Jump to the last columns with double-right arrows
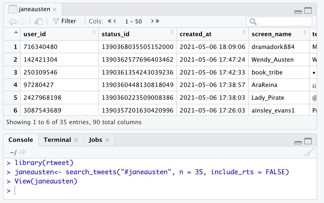 click(157, 21)
